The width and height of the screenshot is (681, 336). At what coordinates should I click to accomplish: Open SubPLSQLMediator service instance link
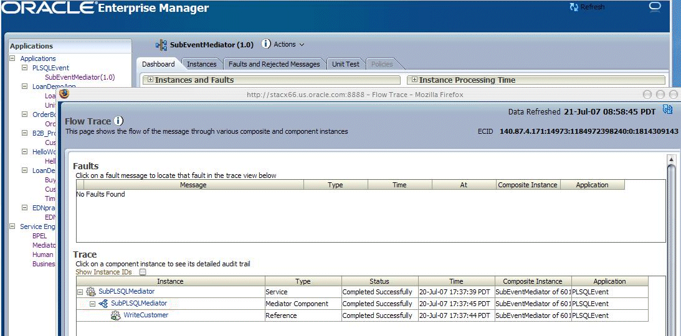coord(126,291)
